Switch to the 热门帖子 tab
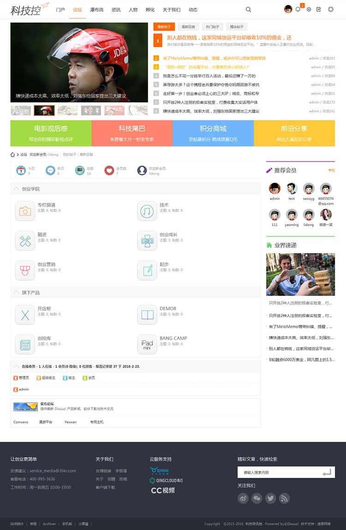Screen dimensions: 346x530 point(212,27)
